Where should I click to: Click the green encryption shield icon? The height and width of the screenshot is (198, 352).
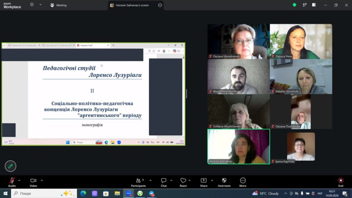point(294,5)
